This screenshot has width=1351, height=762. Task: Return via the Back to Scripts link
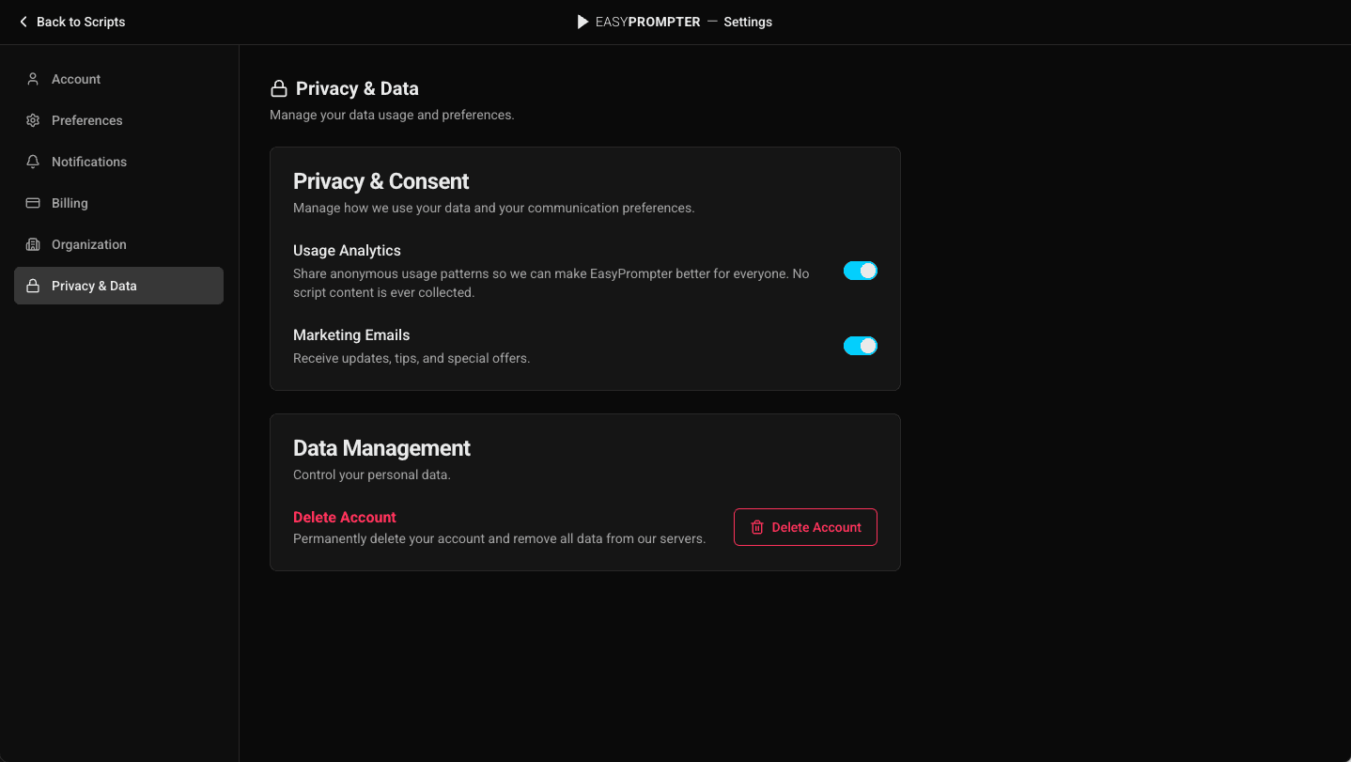pyautogui.click(x=80, y=22)
